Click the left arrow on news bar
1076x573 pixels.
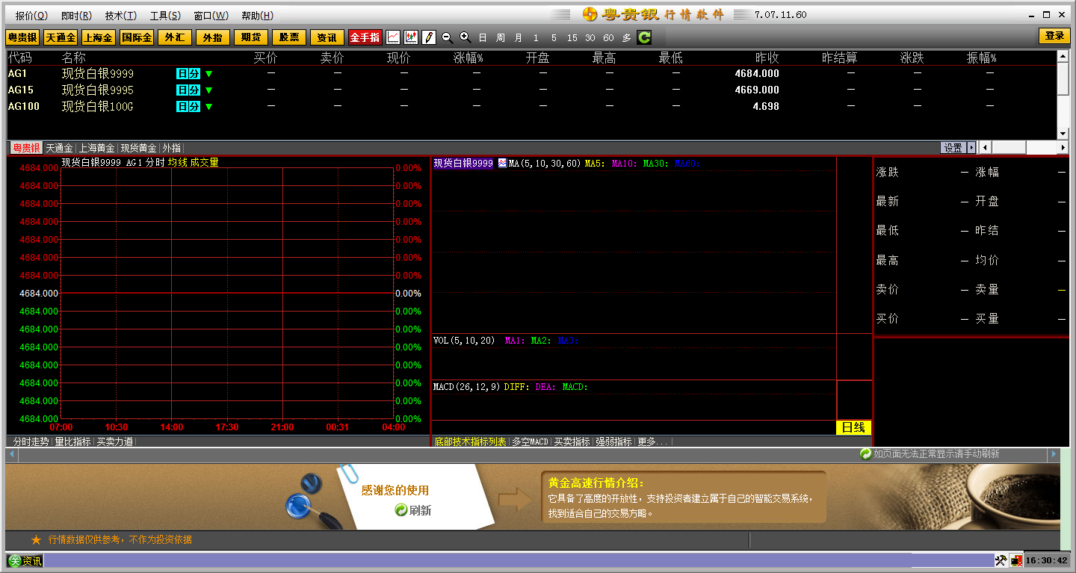pyautogui.click(x=11, y=453)
